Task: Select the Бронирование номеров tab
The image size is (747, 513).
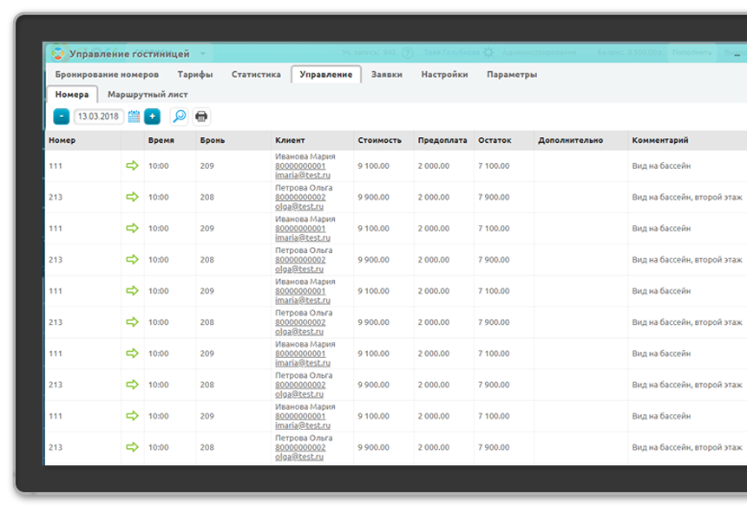Action: (107, 75)
